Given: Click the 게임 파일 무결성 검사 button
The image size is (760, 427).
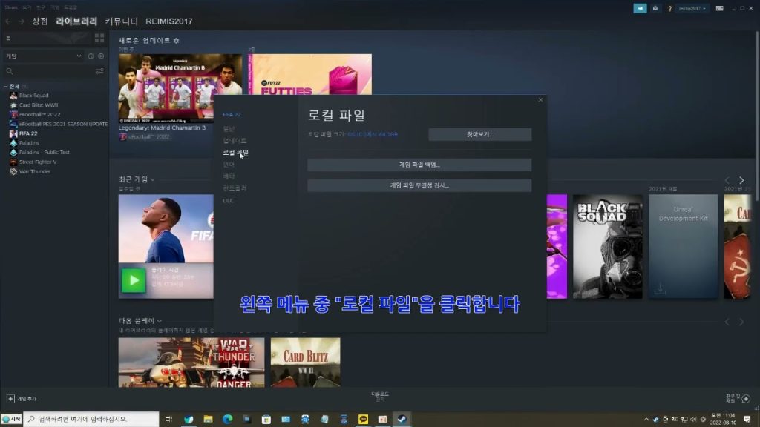Looking at the screenshot, I should pos(419,185).
